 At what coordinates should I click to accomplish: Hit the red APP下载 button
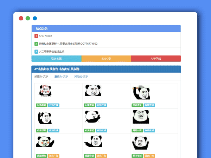click(156, 59)
